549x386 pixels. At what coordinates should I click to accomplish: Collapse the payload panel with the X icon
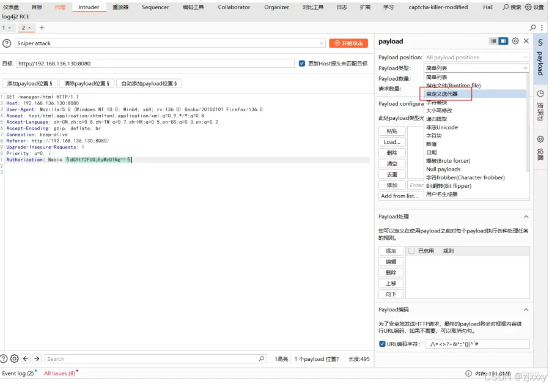[526, 40]
